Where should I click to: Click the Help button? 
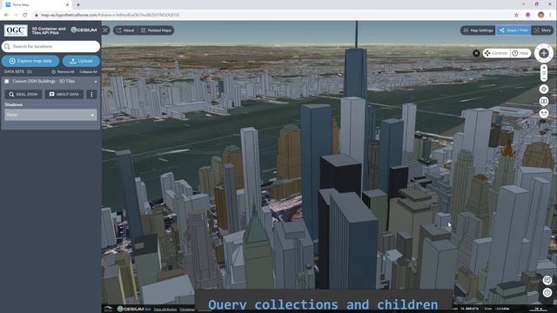(x=520, y=53)
